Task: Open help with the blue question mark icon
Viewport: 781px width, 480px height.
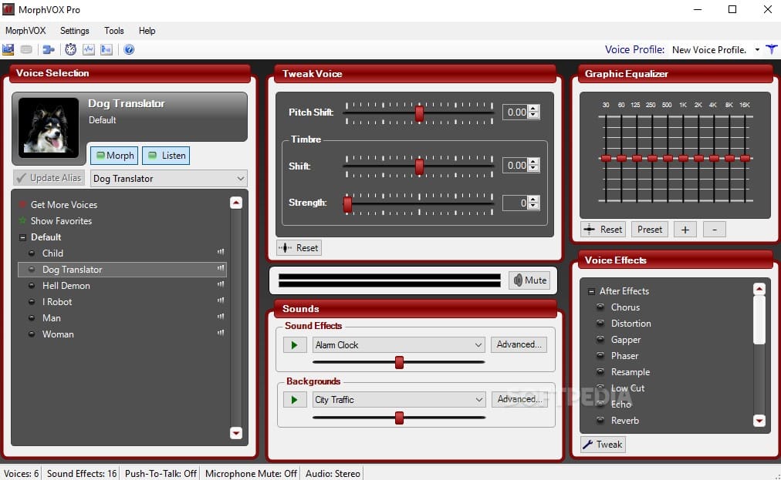Action: pyautogui.click(x=129, y=49)
